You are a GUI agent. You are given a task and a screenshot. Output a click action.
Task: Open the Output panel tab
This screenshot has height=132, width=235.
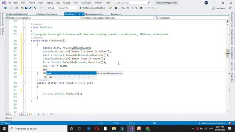[8, 118]
